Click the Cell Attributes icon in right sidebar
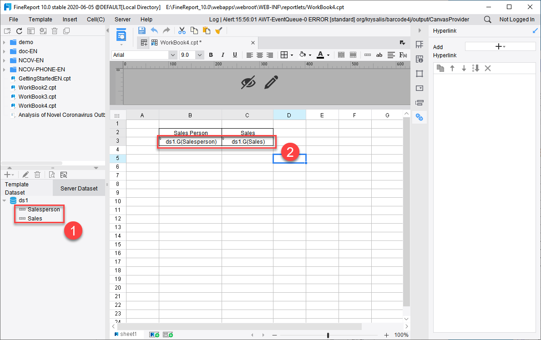The height and width of the screenshot is (340, 541). coord(420,59)
